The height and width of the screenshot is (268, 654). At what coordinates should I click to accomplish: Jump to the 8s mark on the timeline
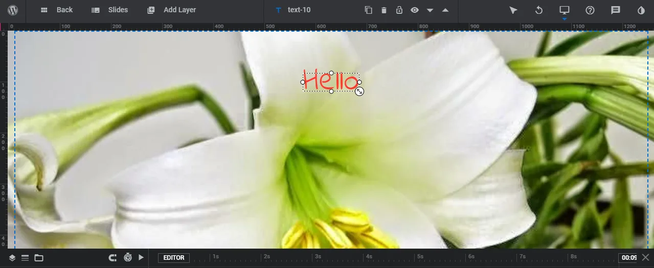click(x=574, y=256)
